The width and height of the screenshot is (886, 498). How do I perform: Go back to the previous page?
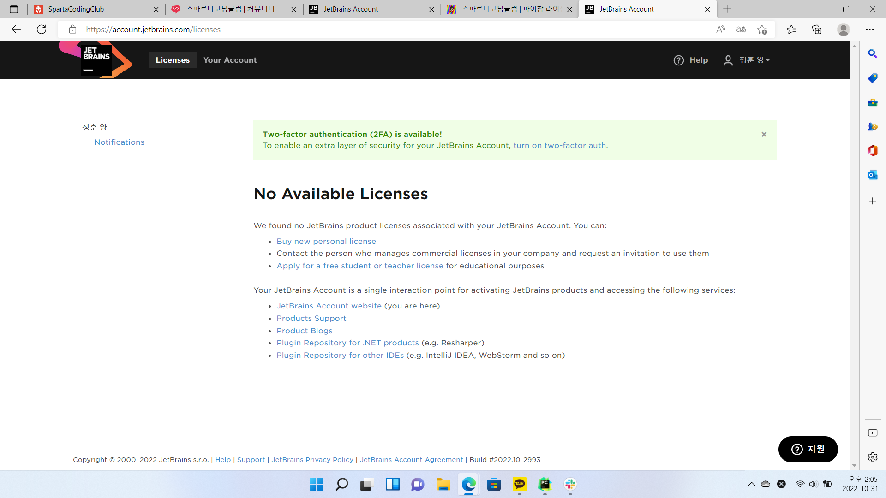pos(16,30)
